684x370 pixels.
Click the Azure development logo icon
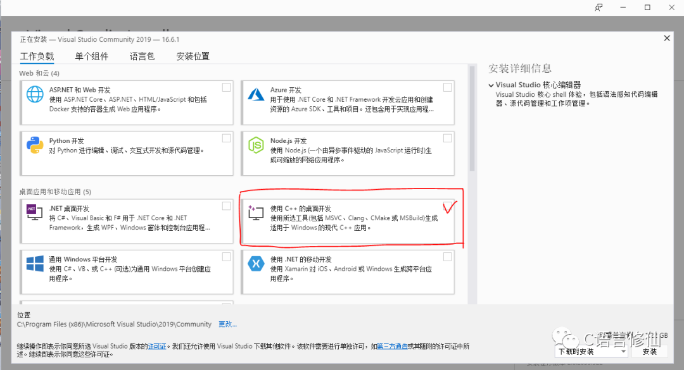256,94
